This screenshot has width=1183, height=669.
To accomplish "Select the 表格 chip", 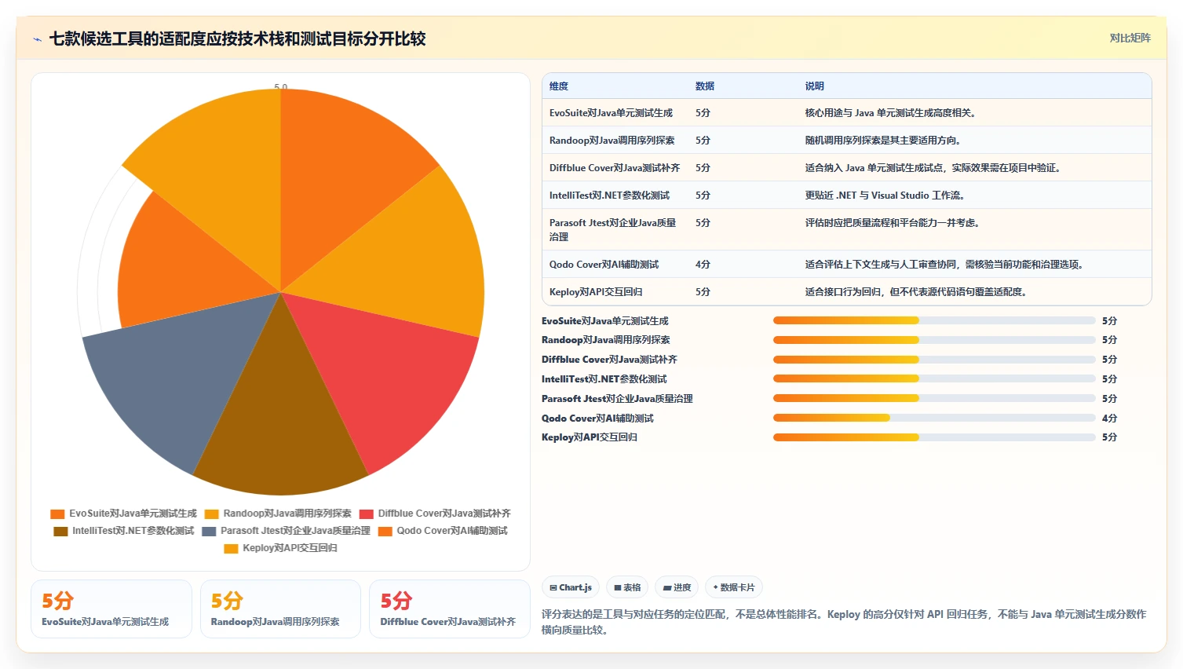I will coord(627,587).
